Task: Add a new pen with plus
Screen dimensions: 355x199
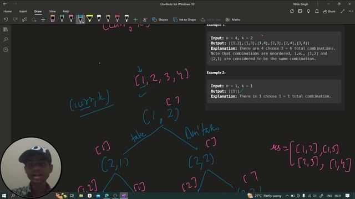Action: tap(135, 20)
